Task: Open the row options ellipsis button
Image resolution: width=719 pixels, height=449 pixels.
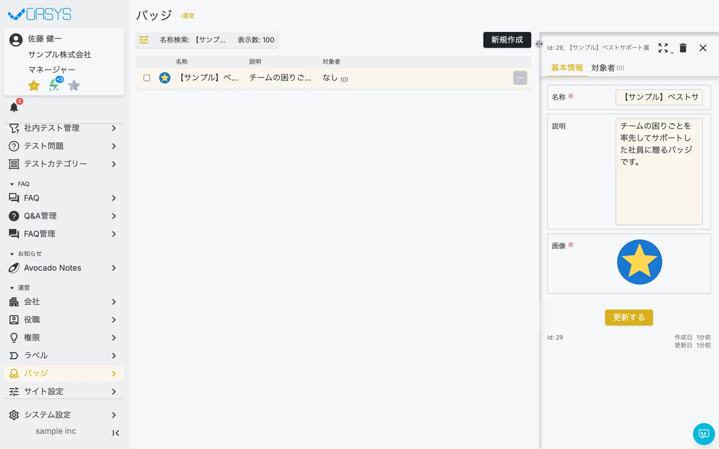Action: click(520, 78)
